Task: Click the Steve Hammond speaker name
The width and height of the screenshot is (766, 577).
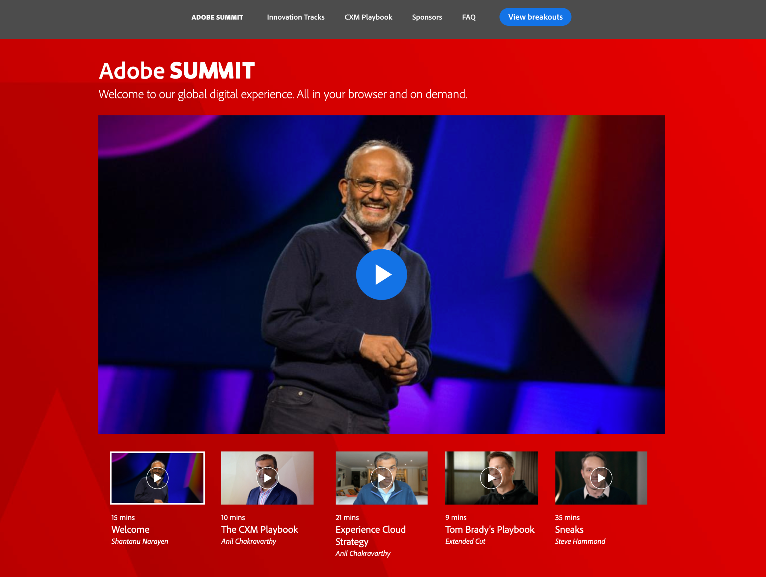Action: (580, 541)
